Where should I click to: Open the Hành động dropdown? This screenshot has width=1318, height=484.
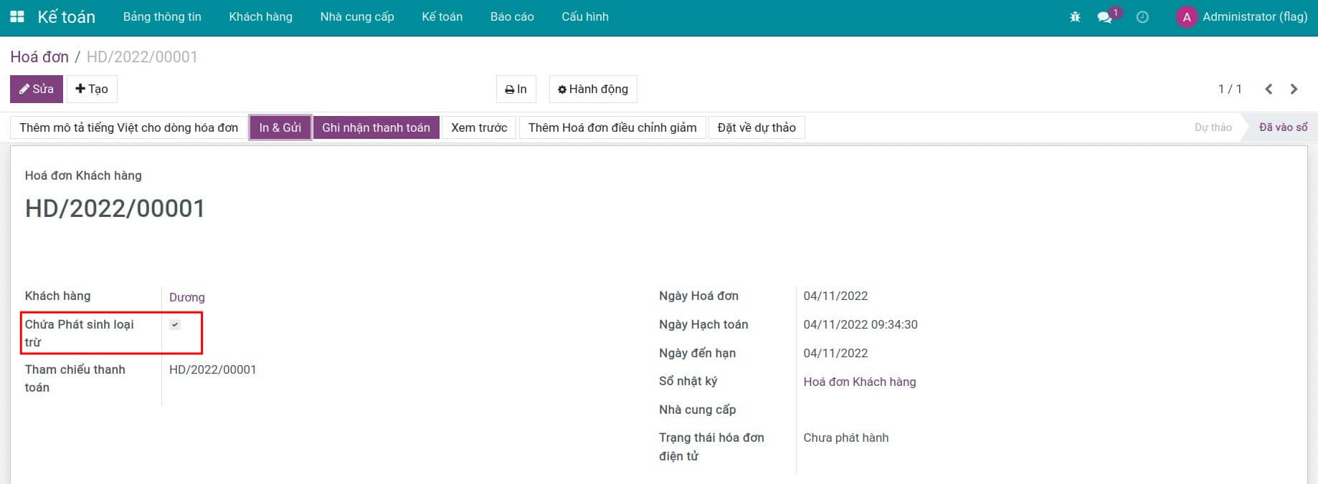coord(593,89)
